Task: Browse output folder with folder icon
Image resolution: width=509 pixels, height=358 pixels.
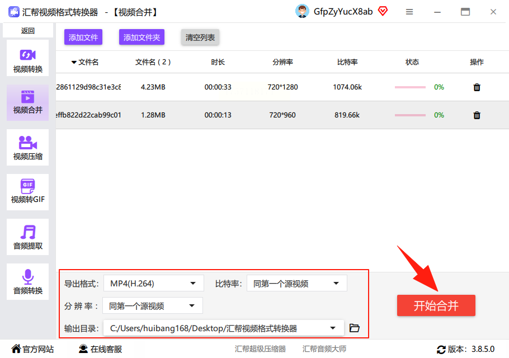Action: tap(354, 328)
